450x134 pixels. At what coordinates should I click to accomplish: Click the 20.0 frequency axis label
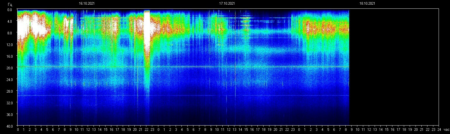click(9, 68)
